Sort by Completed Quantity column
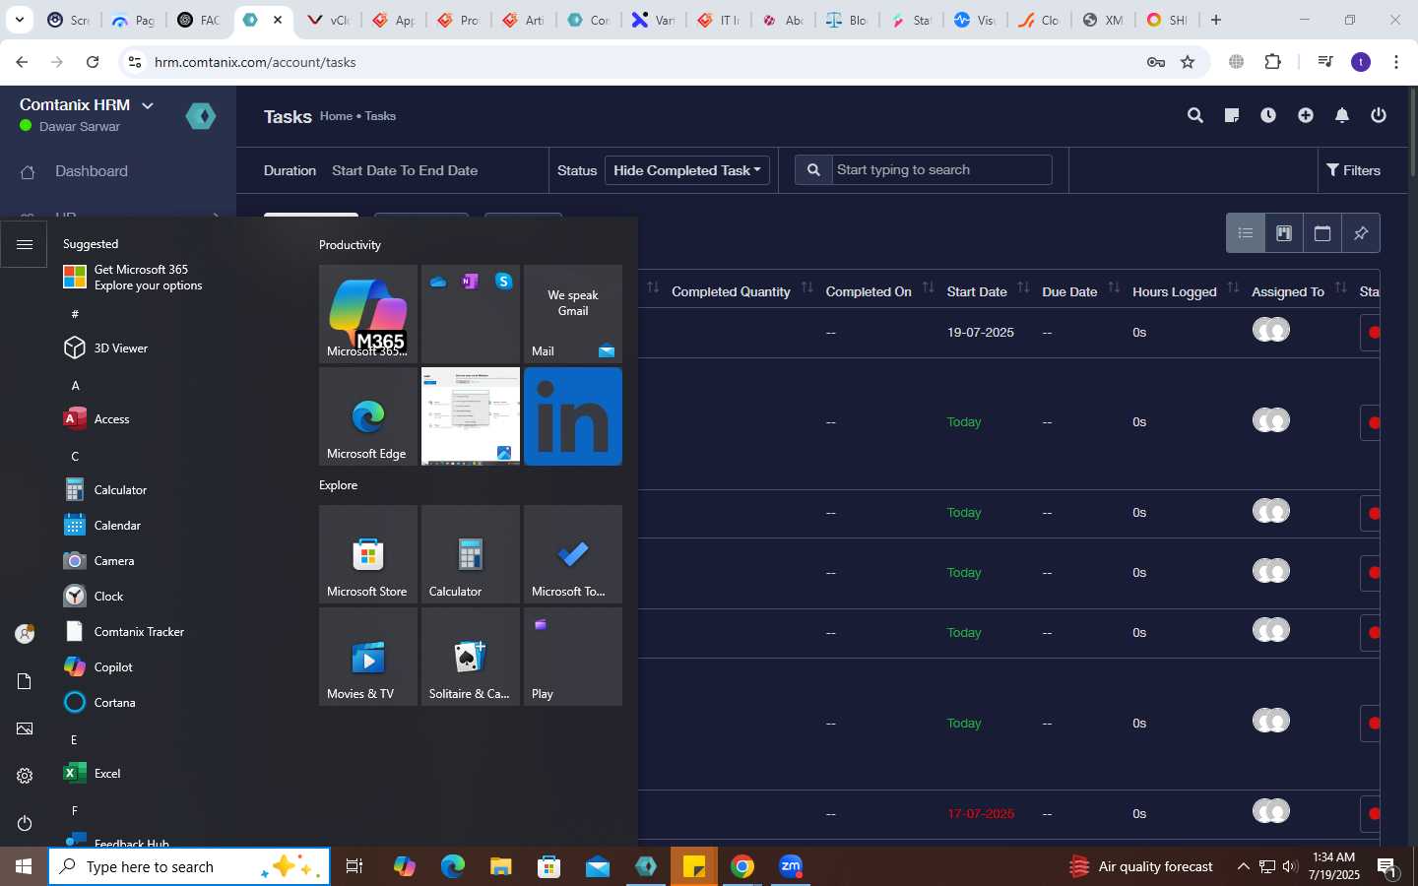 click(x=806, y=288)
